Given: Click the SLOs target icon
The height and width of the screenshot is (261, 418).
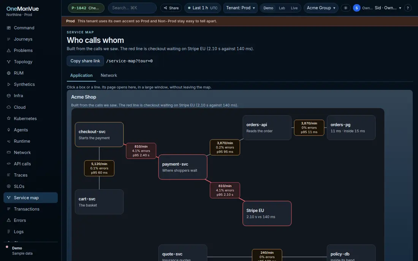Looking at the screenshot, I should (8, 186).
